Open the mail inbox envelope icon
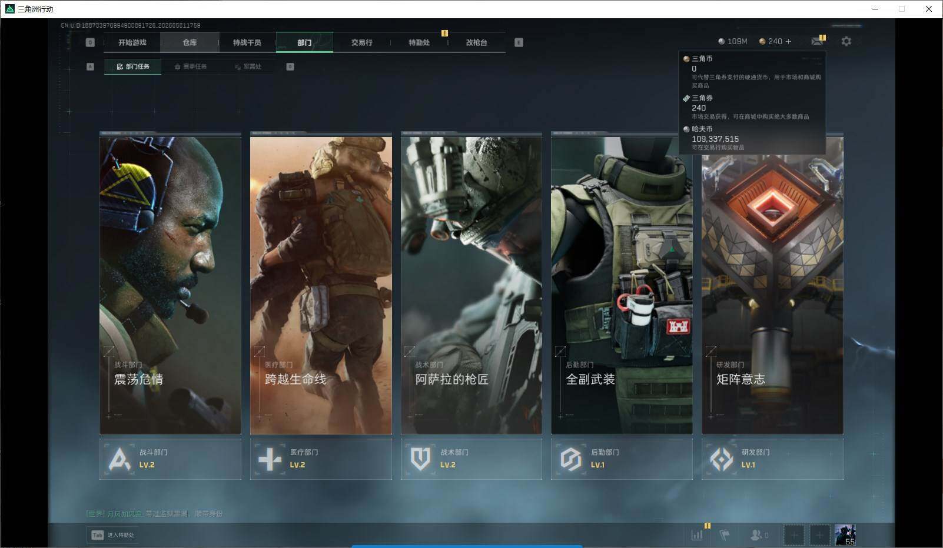943x548 pixels. tap(817, 41)
